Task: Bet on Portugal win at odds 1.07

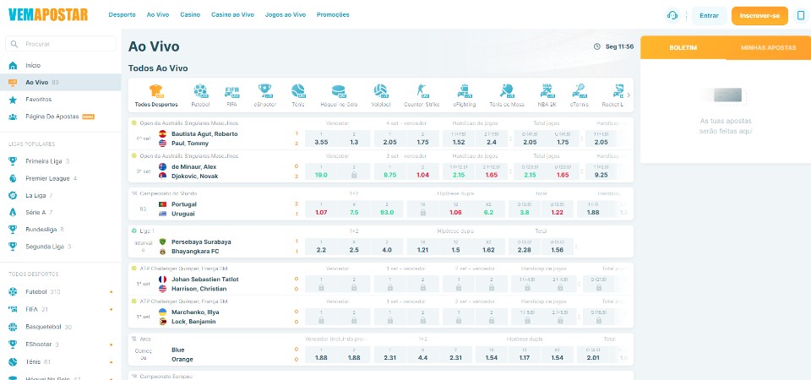Action: point(321,212)
